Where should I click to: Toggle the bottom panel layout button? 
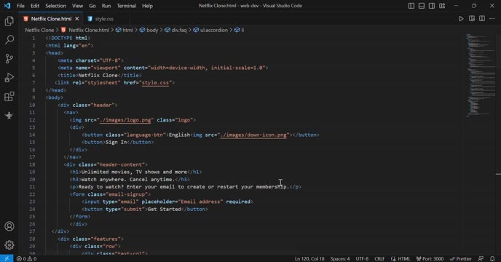click(422, 6)
